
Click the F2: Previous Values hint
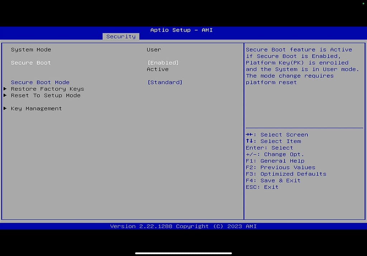point(280,167)
